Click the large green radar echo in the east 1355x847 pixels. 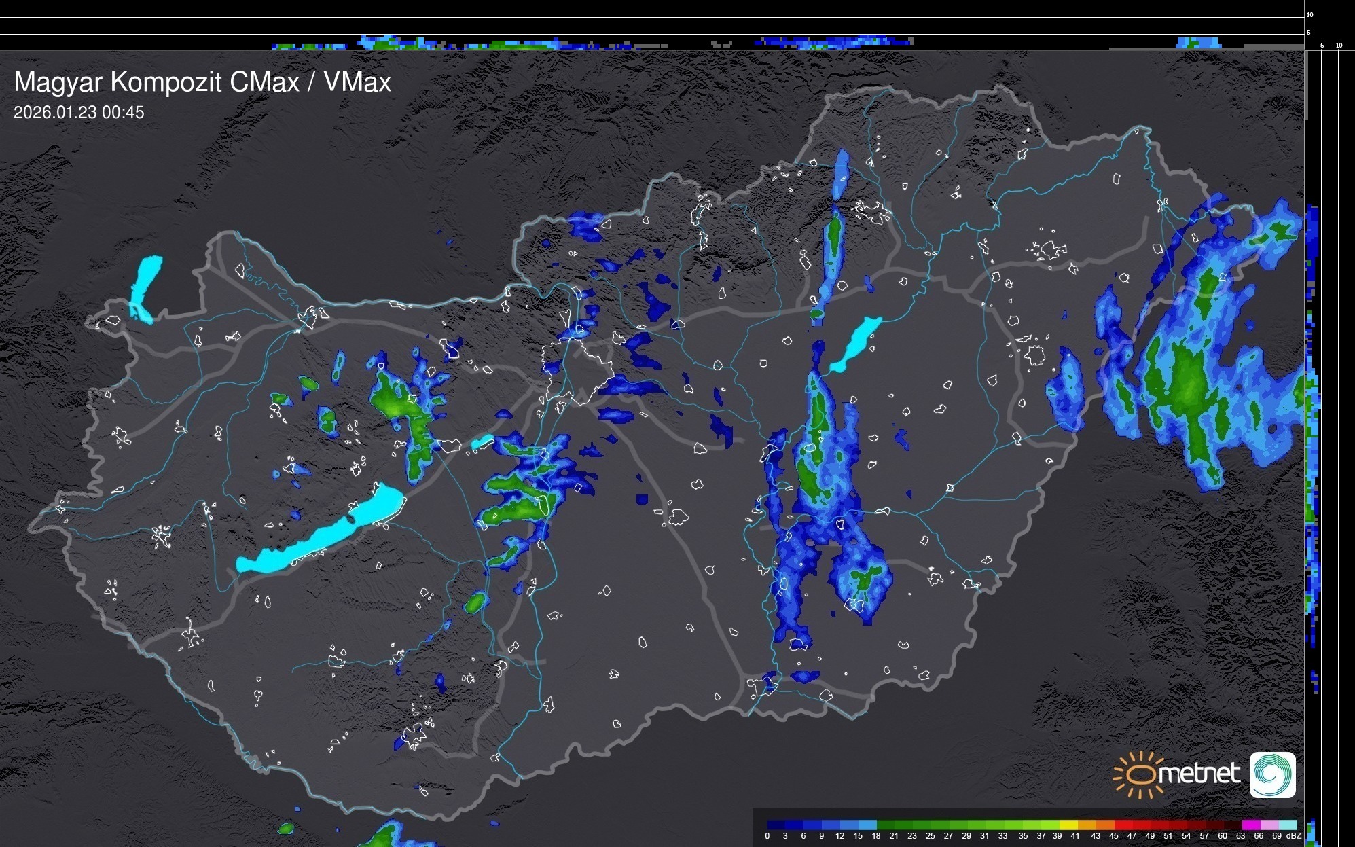1189,387
